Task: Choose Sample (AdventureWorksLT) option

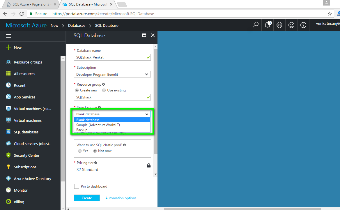Action: pyautogui.click(x=112, y=125)
